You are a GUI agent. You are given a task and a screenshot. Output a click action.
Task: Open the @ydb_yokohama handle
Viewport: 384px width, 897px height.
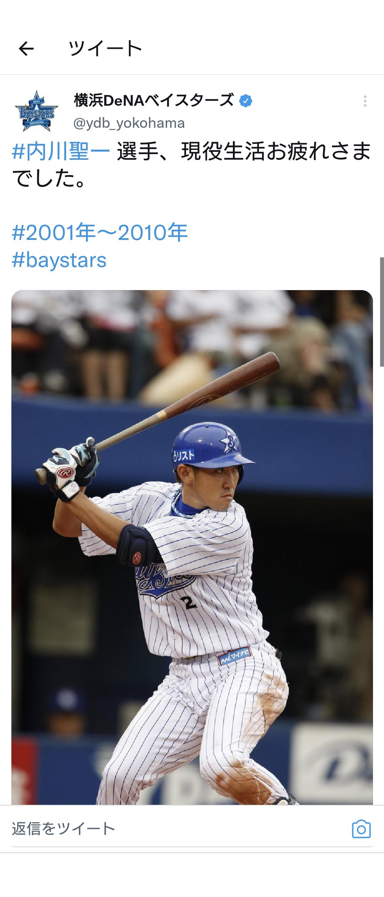pos(129,123)
